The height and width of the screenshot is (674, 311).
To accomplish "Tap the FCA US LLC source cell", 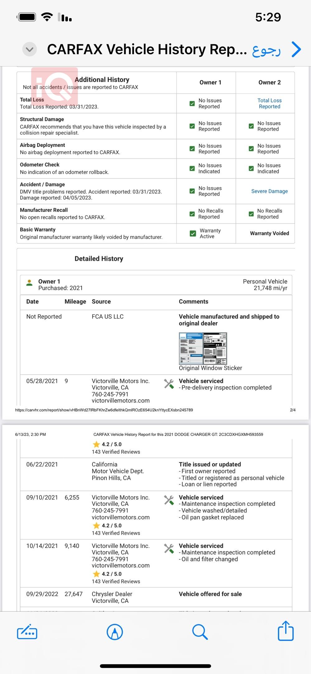I will click(107, 316).
